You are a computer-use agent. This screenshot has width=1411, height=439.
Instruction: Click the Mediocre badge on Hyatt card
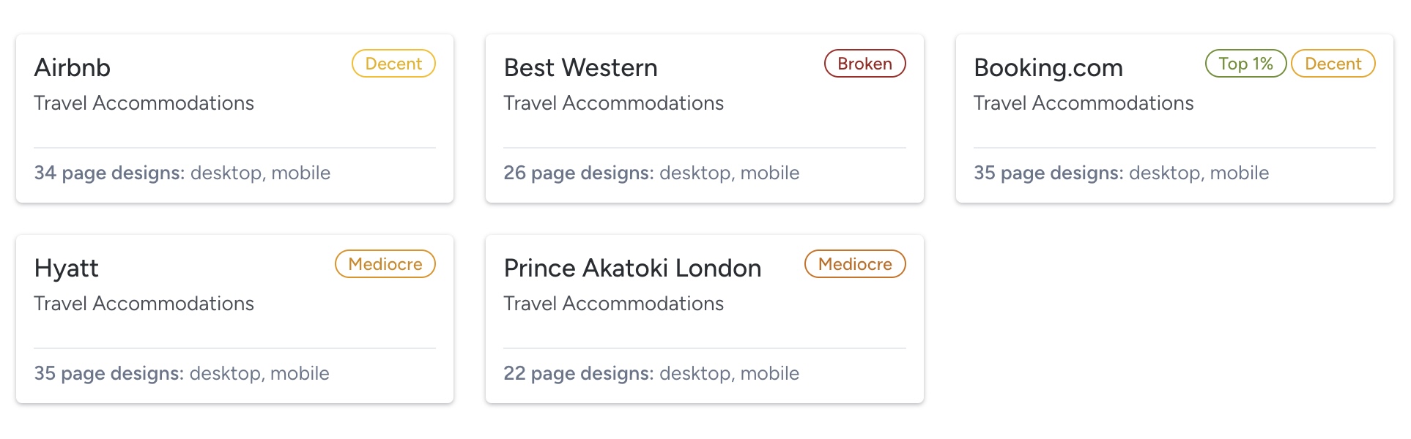(x=385, y=264)
